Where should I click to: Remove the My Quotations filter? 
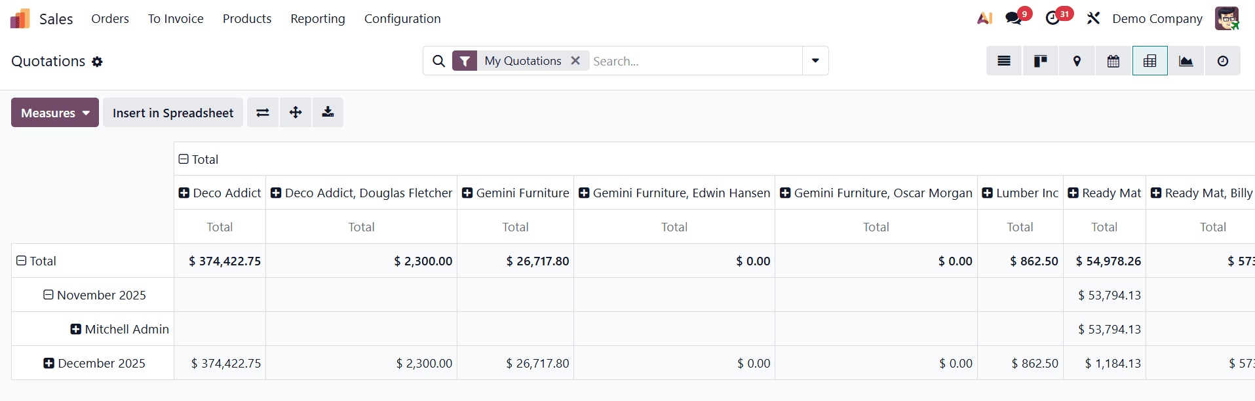pos(575,60)
